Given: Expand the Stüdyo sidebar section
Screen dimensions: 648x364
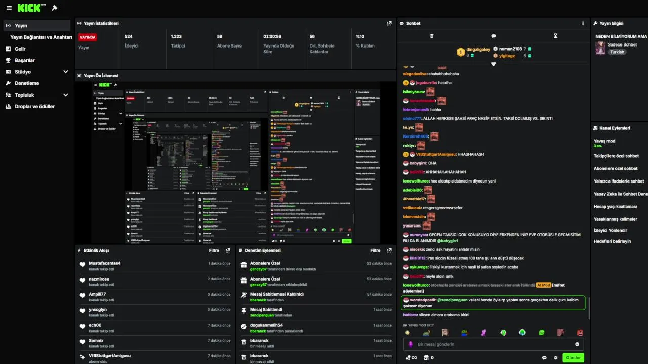Looking at the screenshot, I should 65,72.
